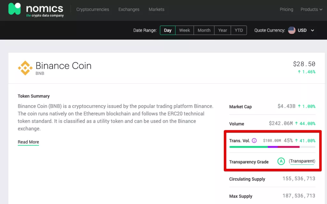
Task: Open the Exchanges nav item
Action: (129, 9)
